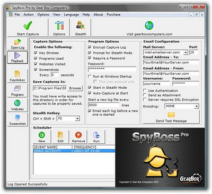Open the Help menu
This screenshot has height=194, width=212.
coord(86,14)
